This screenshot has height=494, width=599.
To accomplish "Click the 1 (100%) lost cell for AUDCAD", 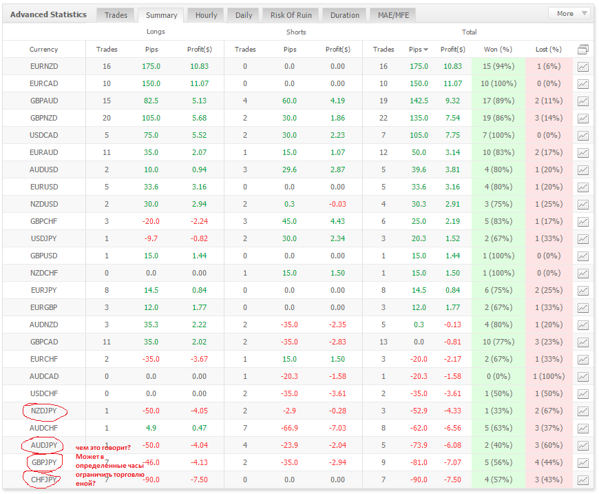I will tap(549, 376).
